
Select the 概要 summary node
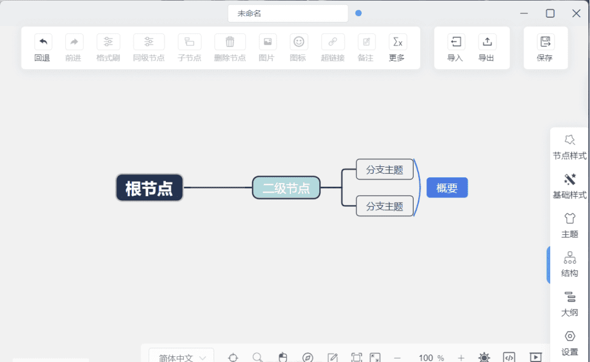coord(447,188)
